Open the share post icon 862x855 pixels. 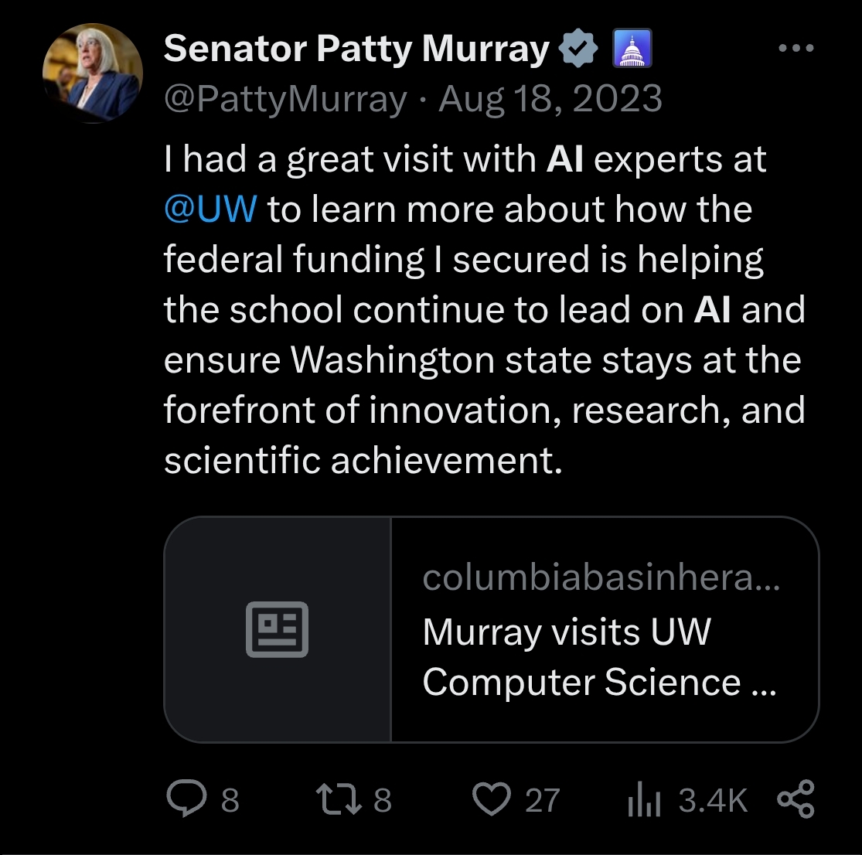(x=796, y=799)
